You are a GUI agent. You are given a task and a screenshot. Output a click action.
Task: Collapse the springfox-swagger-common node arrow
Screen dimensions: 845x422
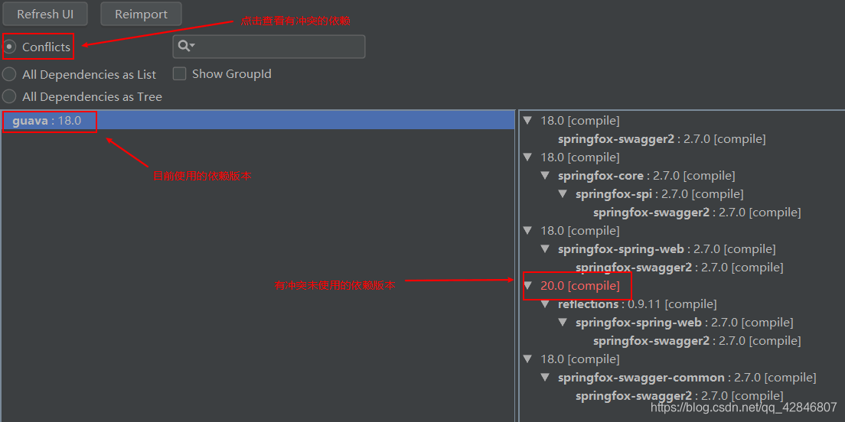tap(546, 378)
